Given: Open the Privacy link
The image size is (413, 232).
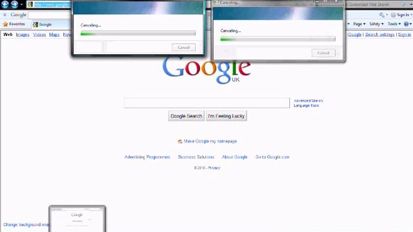Looking at the screenshot, I should pyautogui.click(x=214, y=168).
